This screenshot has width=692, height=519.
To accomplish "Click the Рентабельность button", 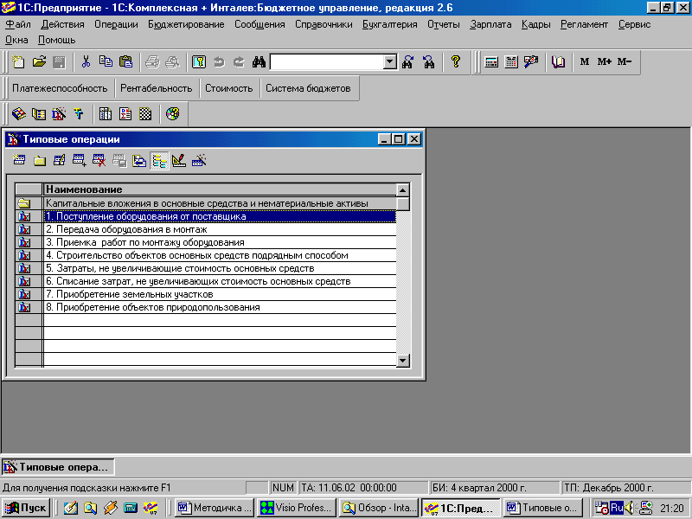I will click(x=157, y=88).
